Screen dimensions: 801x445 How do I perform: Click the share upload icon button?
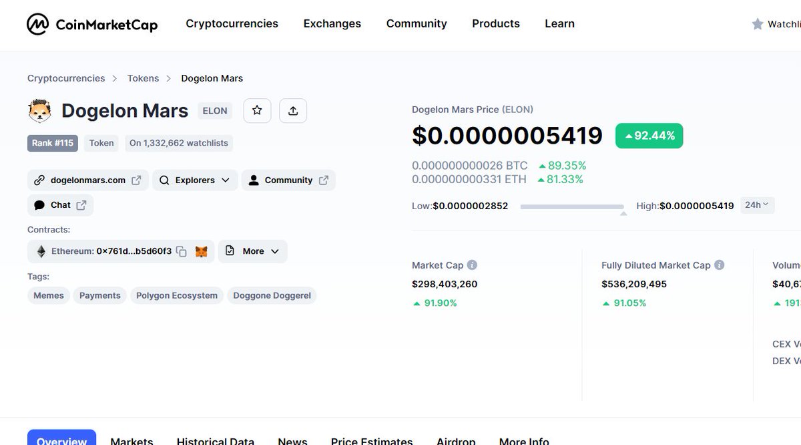coord(293,111)
